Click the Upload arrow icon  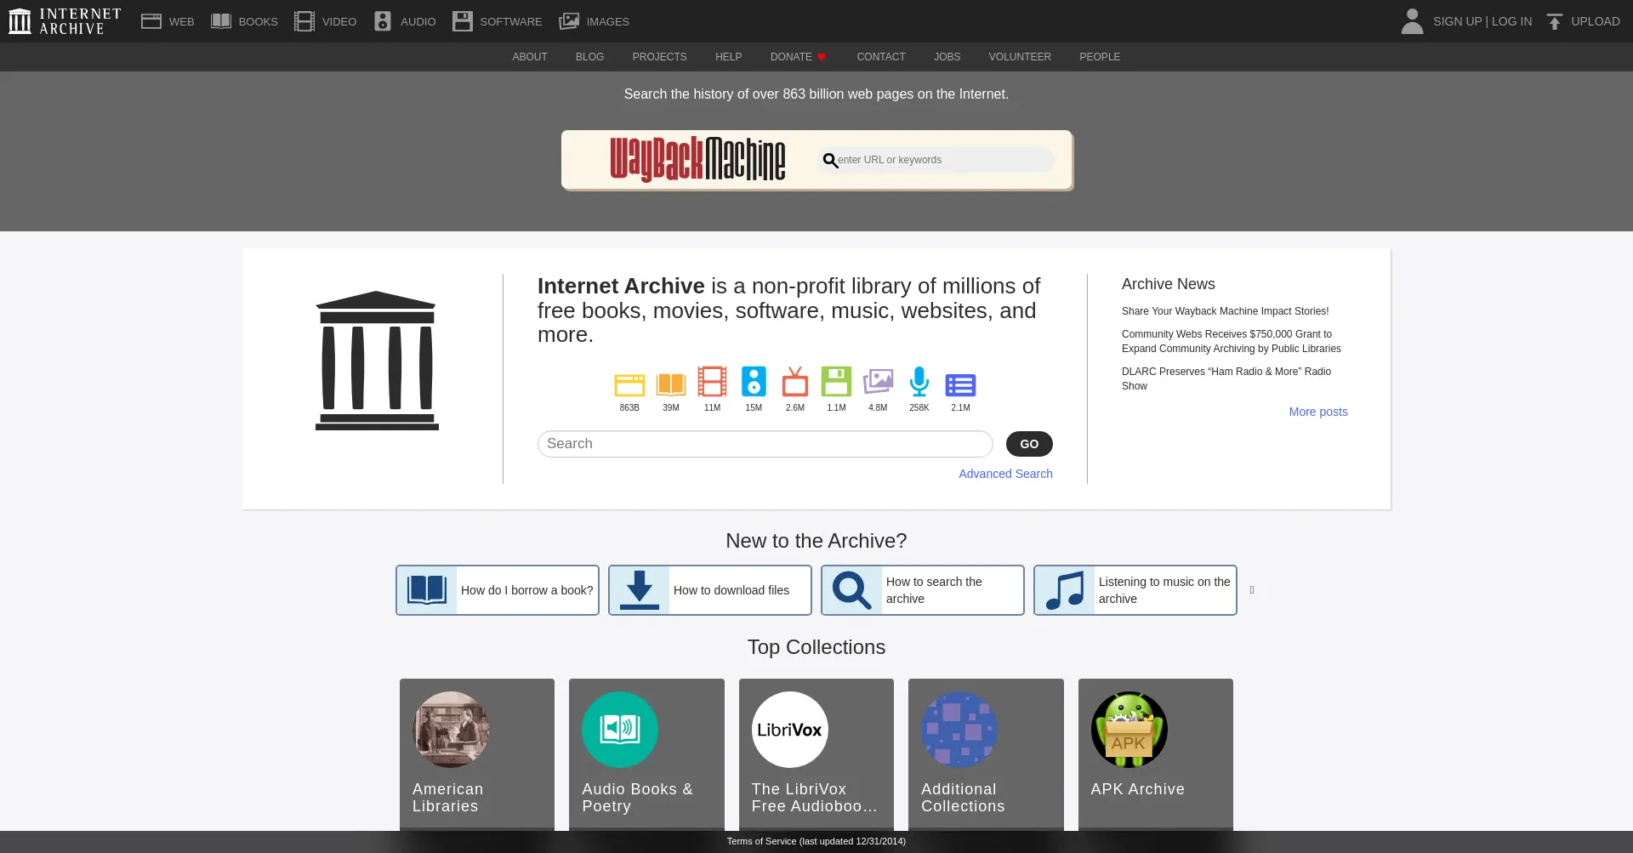click(x=1555, y=21)
